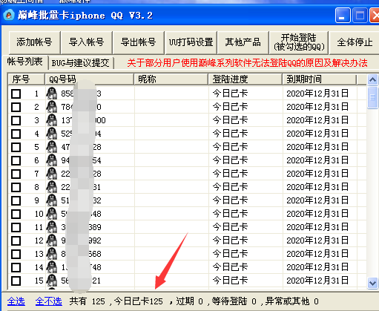Viewport: 379px width, 311px height.
Task: Click the QQ penguin icon in row 9
Action: [52, 200]
